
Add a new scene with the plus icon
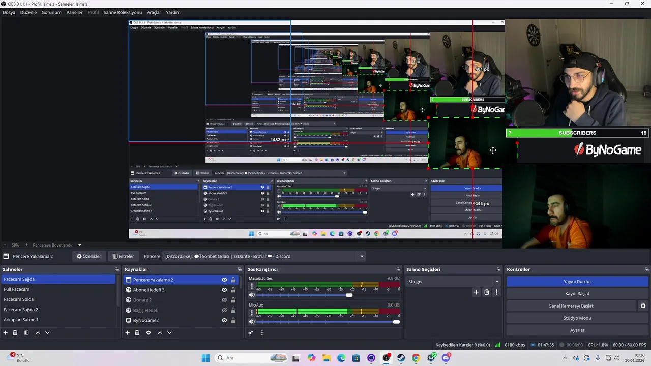click(x=6, y=333)
